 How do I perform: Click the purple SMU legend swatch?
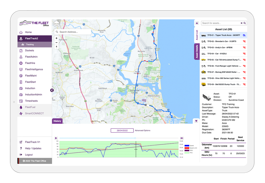[x=187, y=150]
